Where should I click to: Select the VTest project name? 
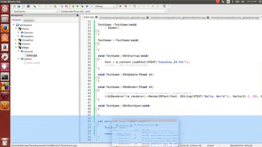click(25, 47)
